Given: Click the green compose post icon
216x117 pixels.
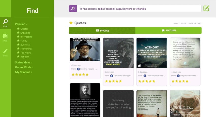Looking at the screenshot, I should pos(206,9).
